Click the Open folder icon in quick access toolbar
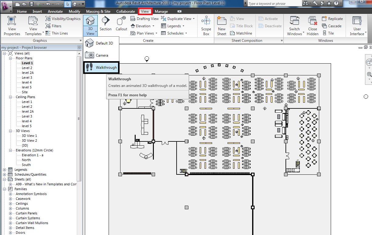This screenshot has width=372, height=235. 25,4
